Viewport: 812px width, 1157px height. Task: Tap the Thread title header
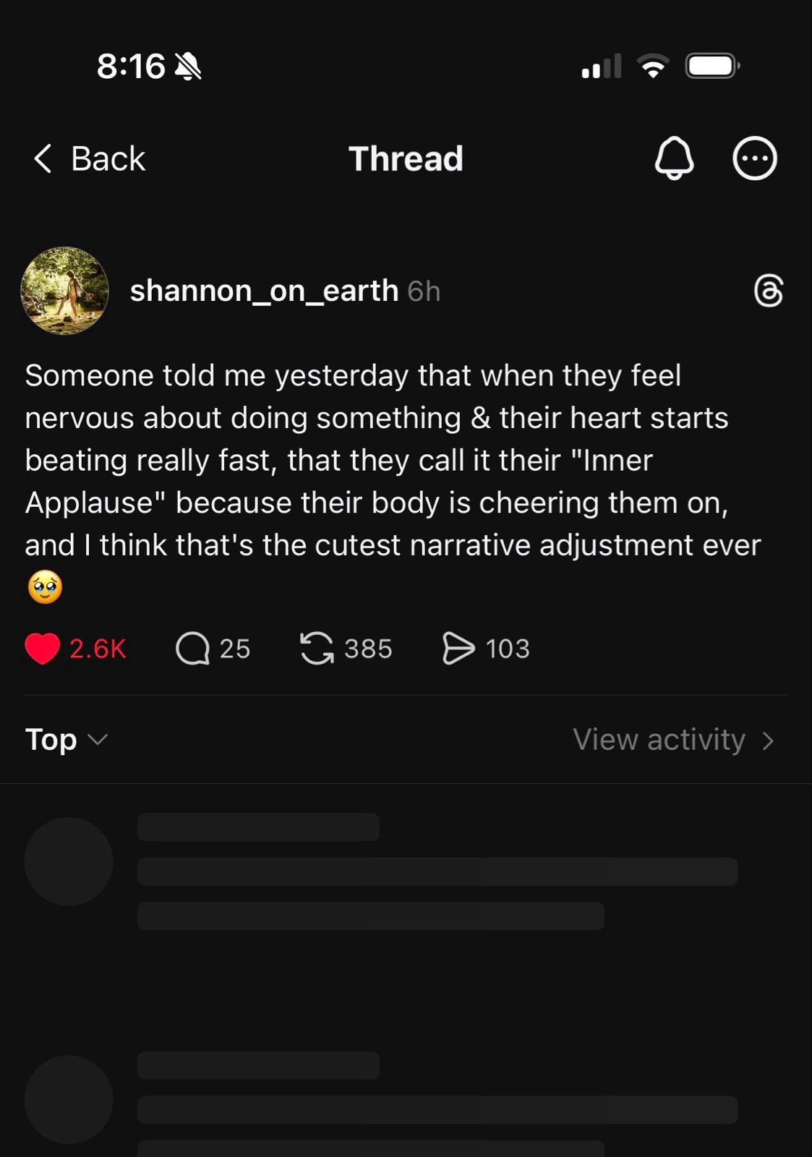coord(406,158)
